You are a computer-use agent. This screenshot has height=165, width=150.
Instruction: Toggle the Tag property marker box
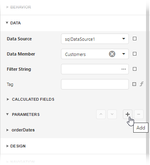point(134,84)
